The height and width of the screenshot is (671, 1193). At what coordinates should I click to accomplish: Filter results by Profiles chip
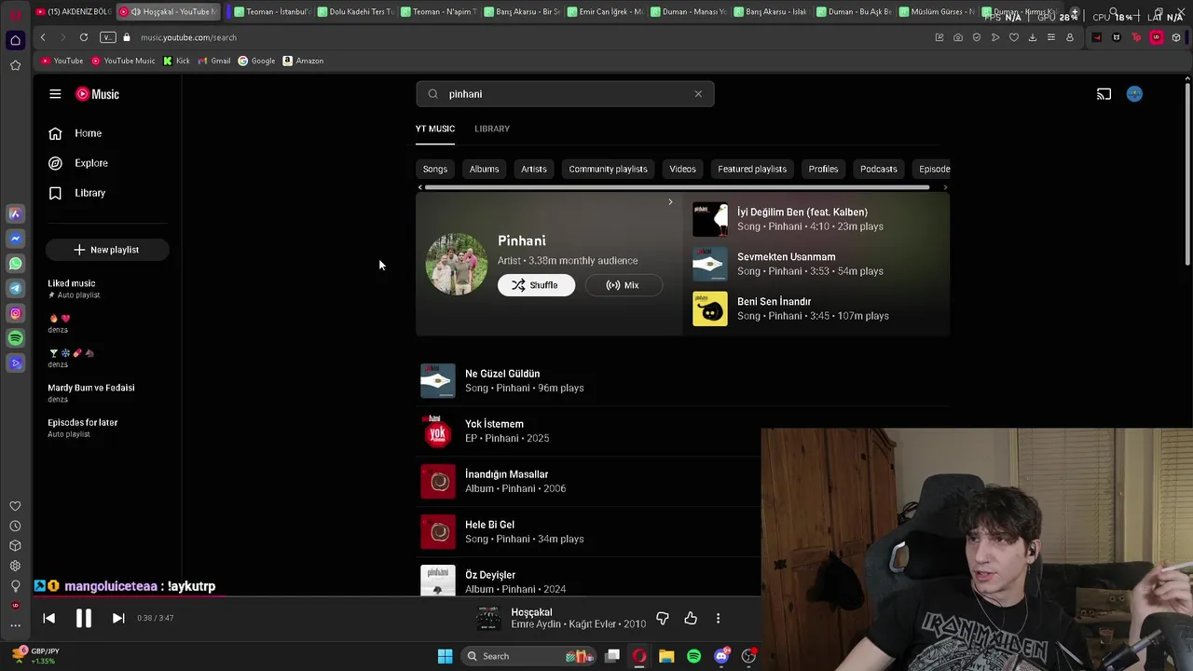[823, 169]
